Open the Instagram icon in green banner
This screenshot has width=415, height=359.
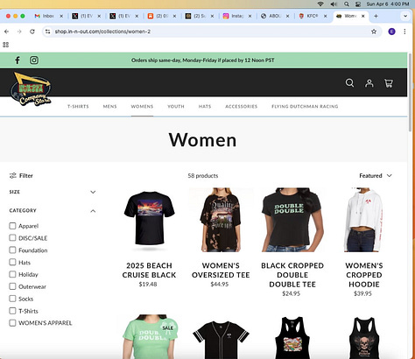(x=34, y=60)
